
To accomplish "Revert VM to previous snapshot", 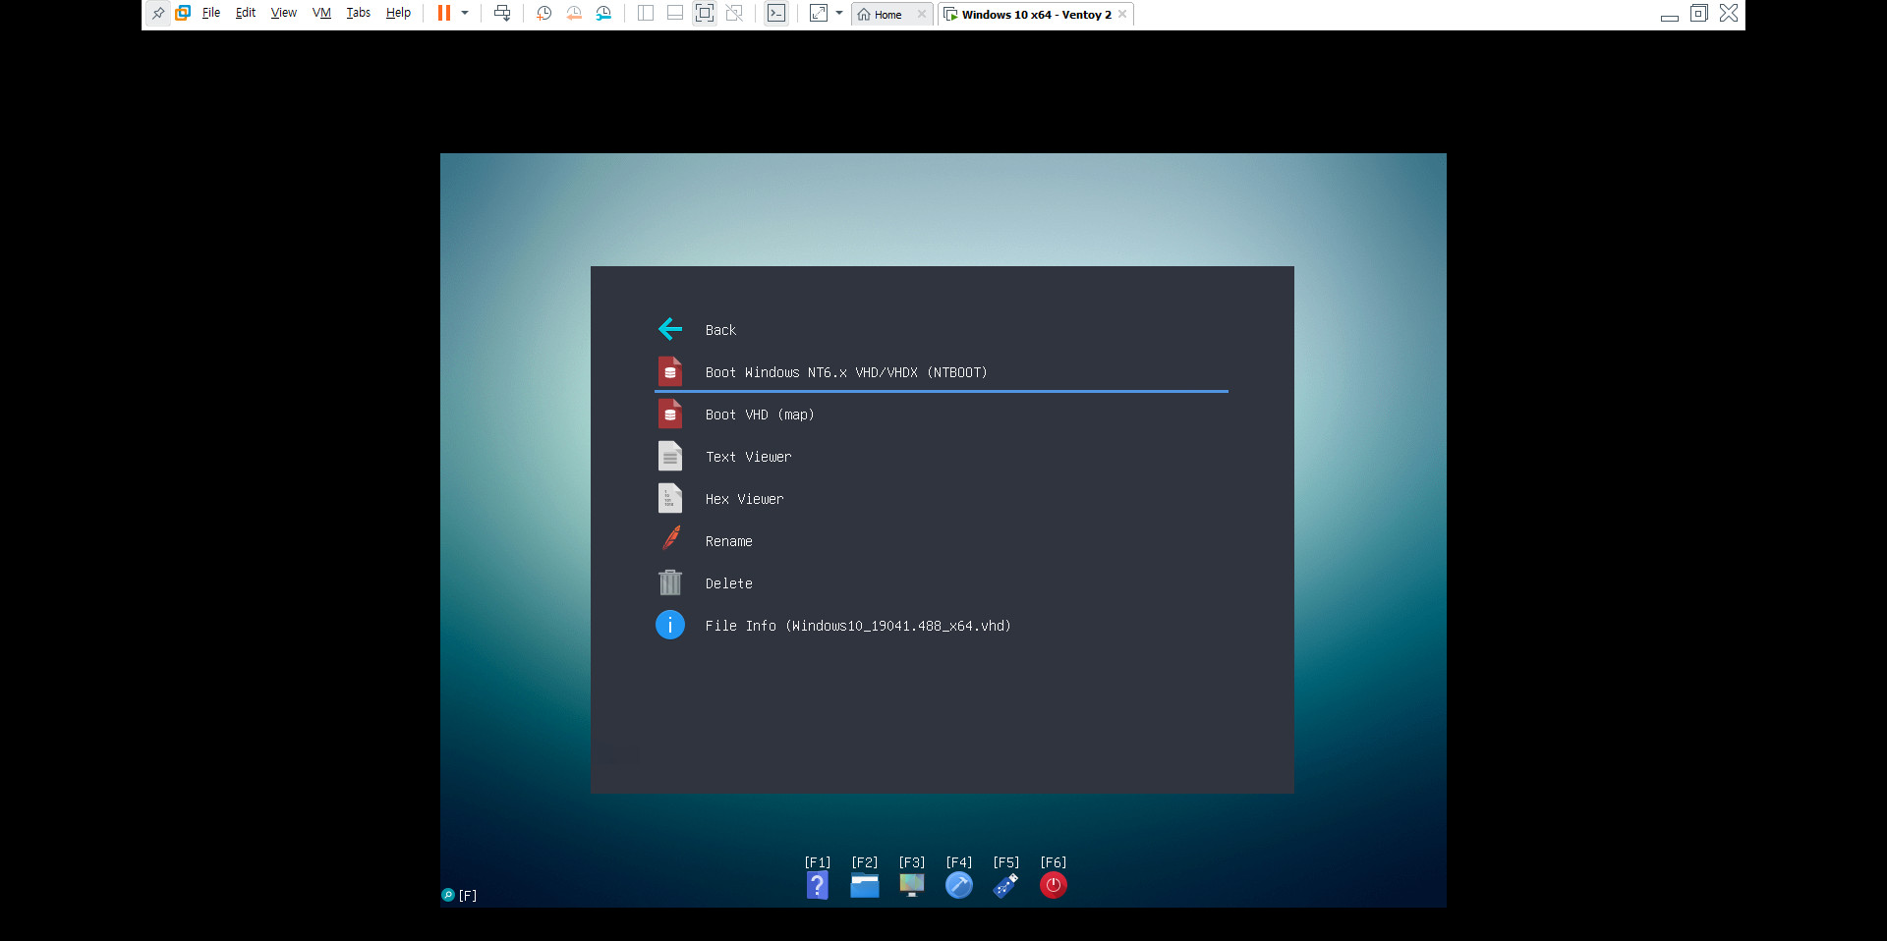I will (x=574, y=14).
